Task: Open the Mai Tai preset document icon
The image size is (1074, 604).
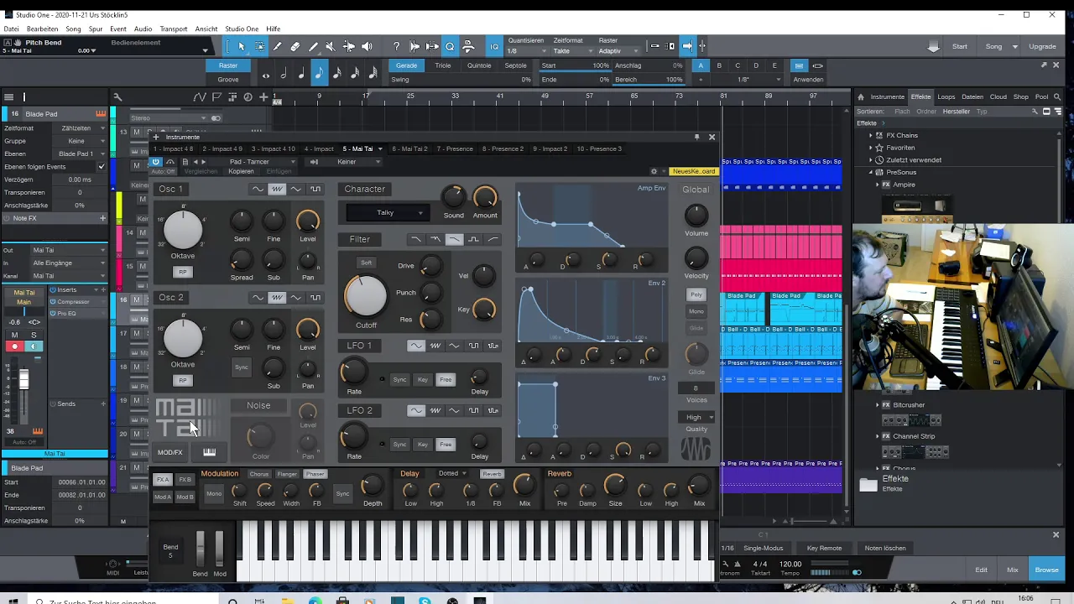Action: click(185, 162)
